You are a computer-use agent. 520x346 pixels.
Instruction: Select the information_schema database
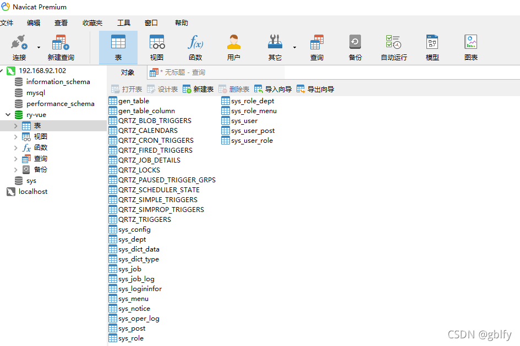click(58, 82)
